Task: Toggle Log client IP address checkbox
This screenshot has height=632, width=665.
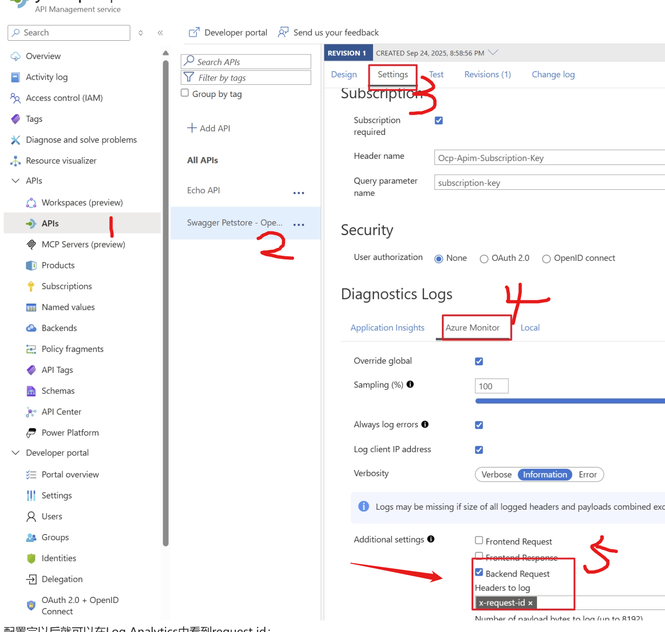Action: tap(479, 450)
